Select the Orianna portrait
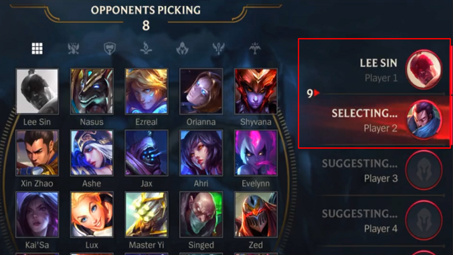The image size is (453, 255). [x=201, y=91]
